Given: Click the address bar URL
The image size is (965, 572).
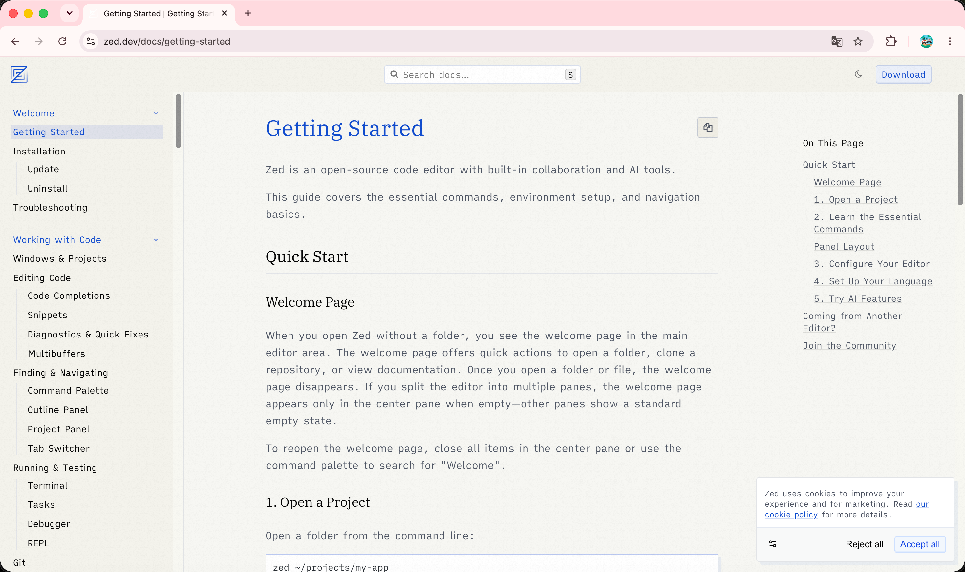Looking at the screenshot, I should [x=167, y=41].
